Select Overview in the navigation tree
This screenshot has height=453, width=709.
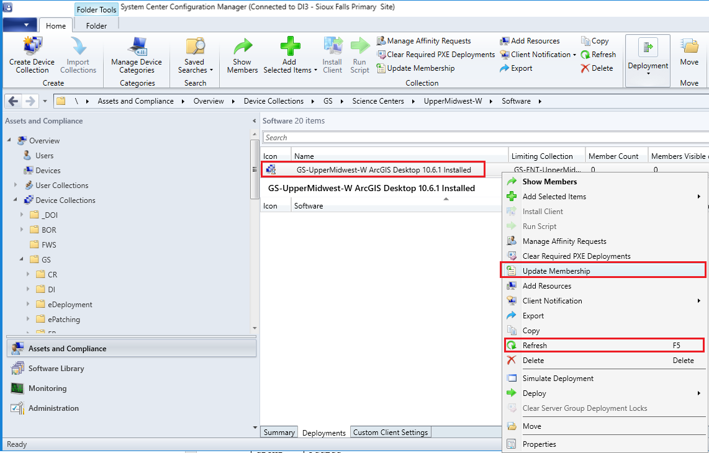[44, 141]
